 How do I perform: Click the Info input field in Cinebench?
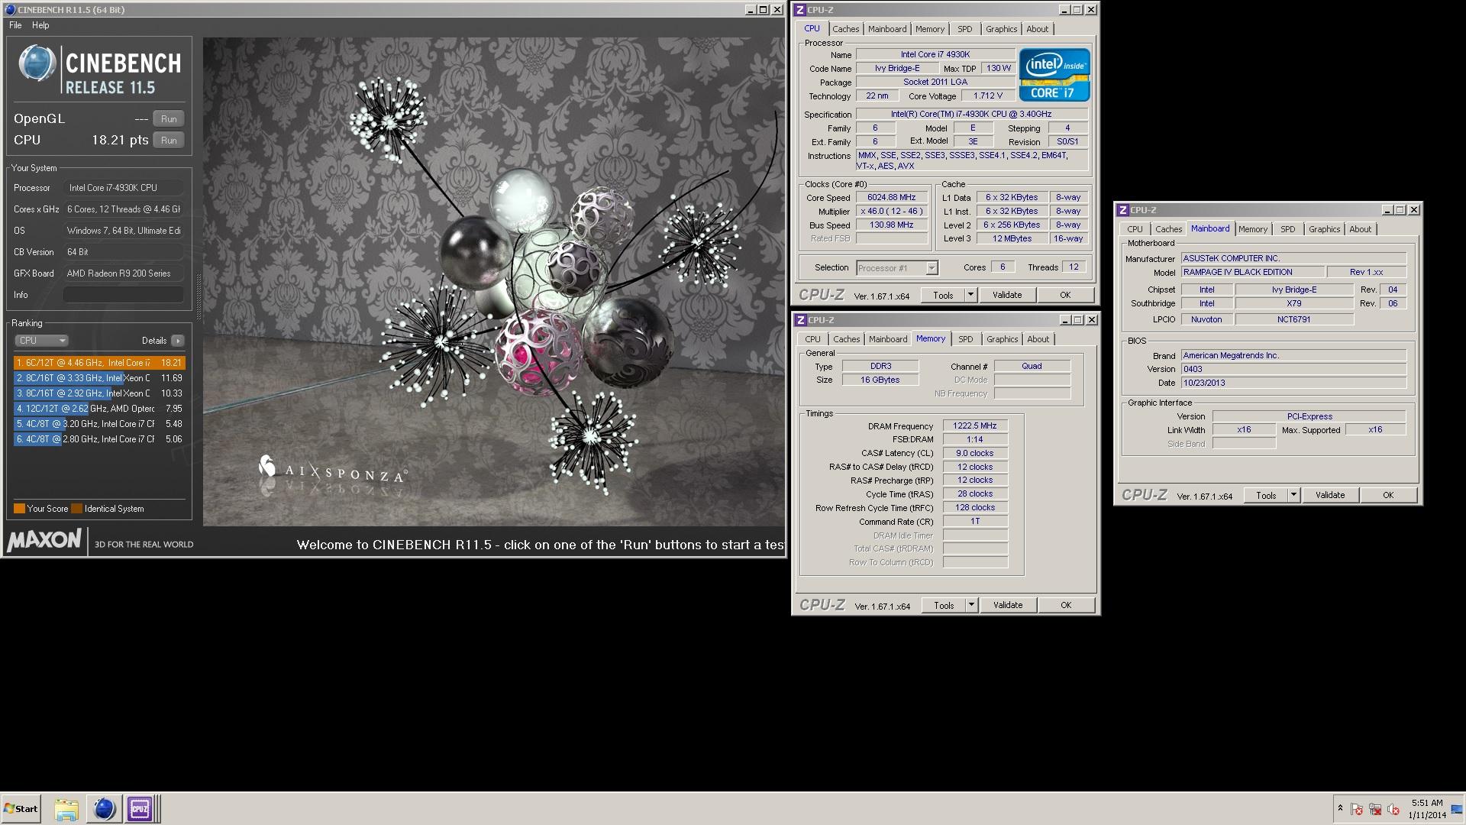pyautogui.click(x=123, y=295)
